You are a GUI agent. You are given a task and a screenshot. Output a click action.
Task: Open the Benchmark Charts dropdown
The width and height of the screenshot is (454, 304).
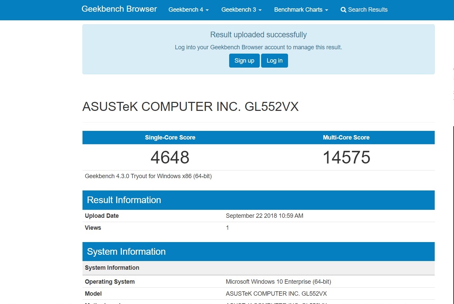click(x=301, y=10)
